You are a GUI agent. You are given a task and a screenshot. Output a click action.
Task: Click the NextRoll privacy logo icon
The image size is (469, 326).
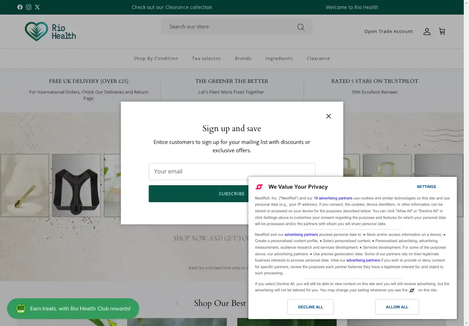[259, 187]
